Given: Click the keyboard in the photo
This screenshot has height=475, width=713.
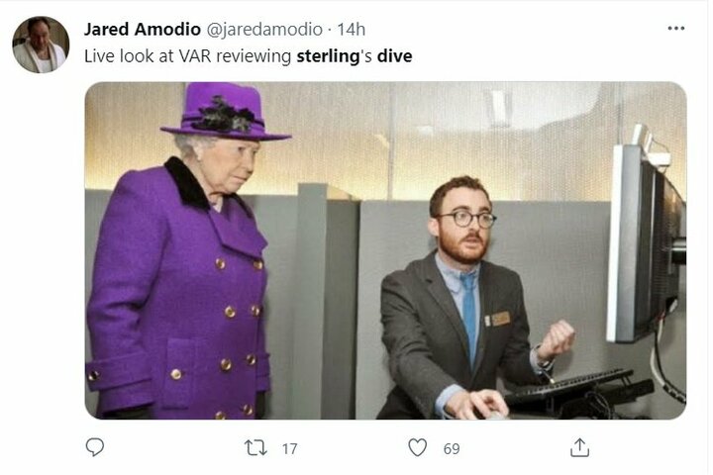Looking at the screenshot, I should (x=568, y=387).
